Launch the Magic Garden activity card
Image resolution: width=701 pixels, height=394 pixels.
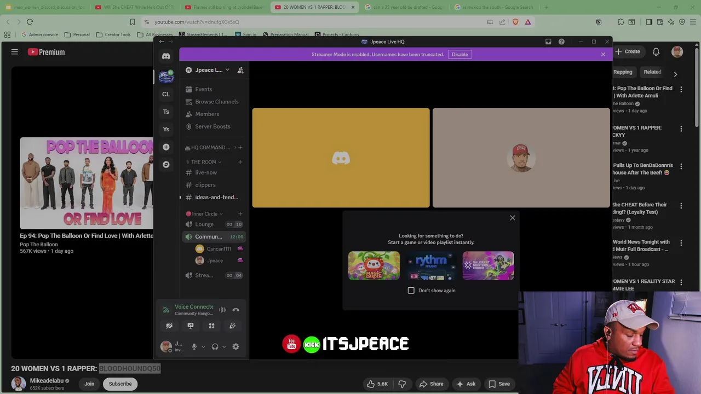click(374, 266)
